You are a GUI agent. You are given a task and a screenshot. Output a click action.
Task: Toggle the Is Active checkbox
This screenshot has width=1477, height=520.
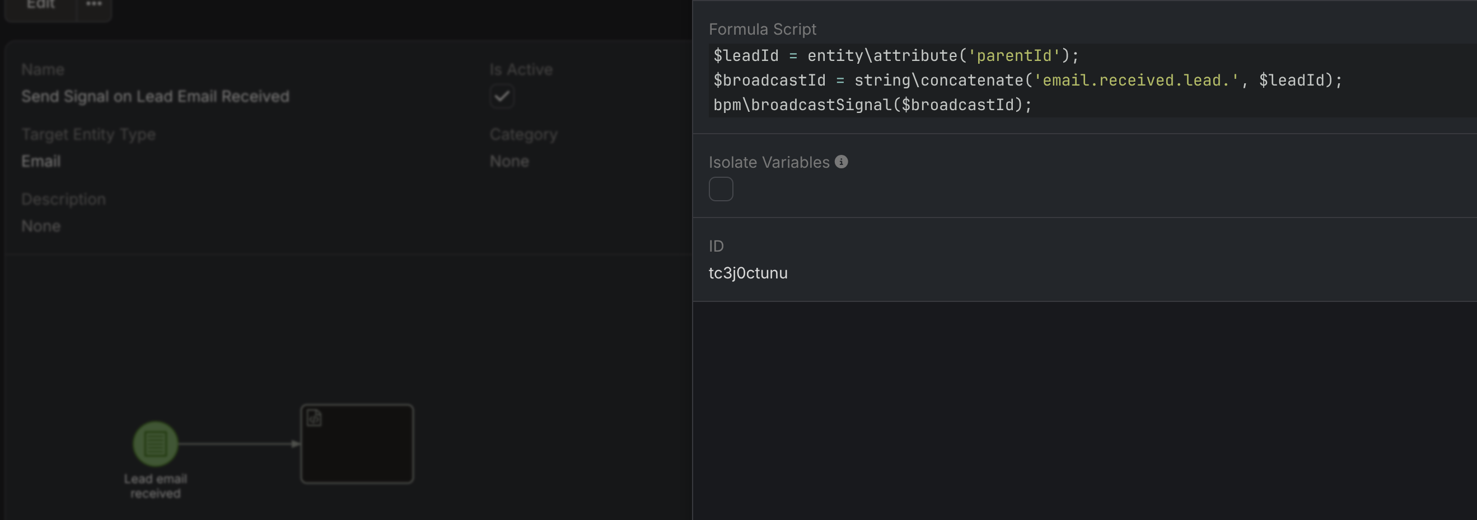tap(502, 96)
